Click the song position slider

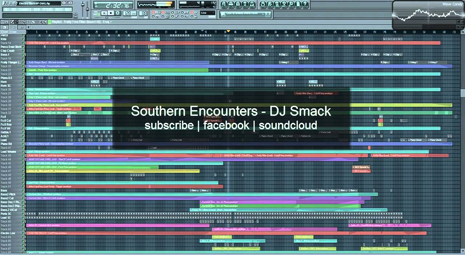[107, 17]
